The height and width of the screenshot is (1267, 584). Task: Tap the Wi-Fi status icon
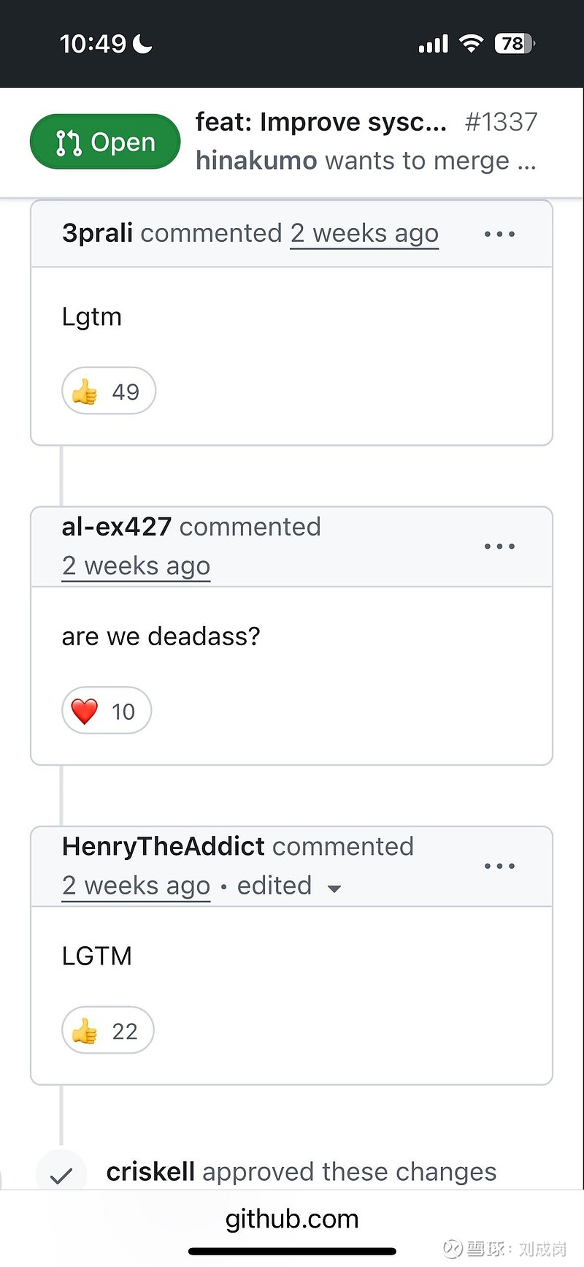(472, 44)
